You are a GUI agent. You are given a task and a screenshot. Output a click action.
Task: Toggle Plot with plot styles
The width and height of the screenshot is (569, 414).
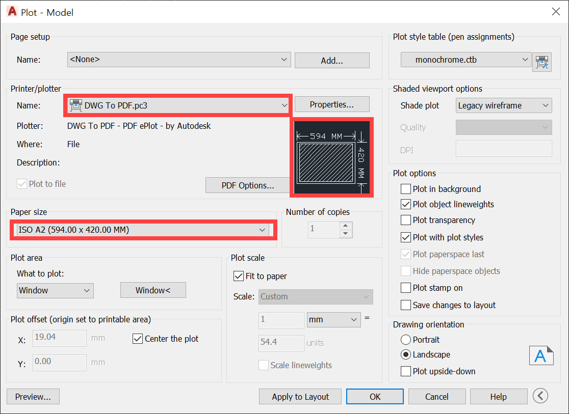click(x=406, y=237)
